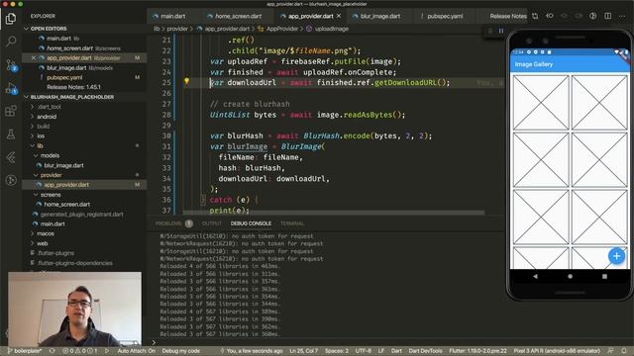Tap the blue add floating button in emulator
This screenshot has height=356, width=634.
616,256
